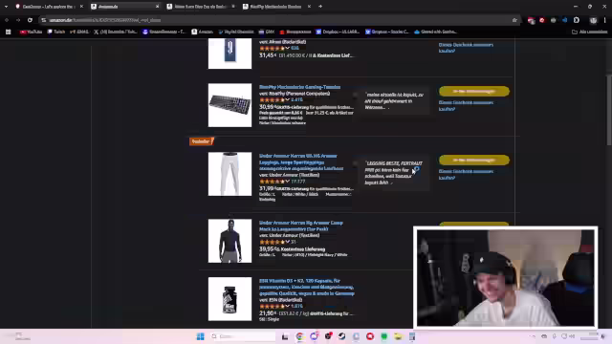The width and height of the screenshot is (612, 344).
Task: Click the browser forward arrow
Action: coord(18,20)
